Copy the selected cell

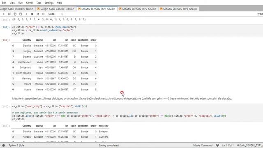[x=15, y=14]
